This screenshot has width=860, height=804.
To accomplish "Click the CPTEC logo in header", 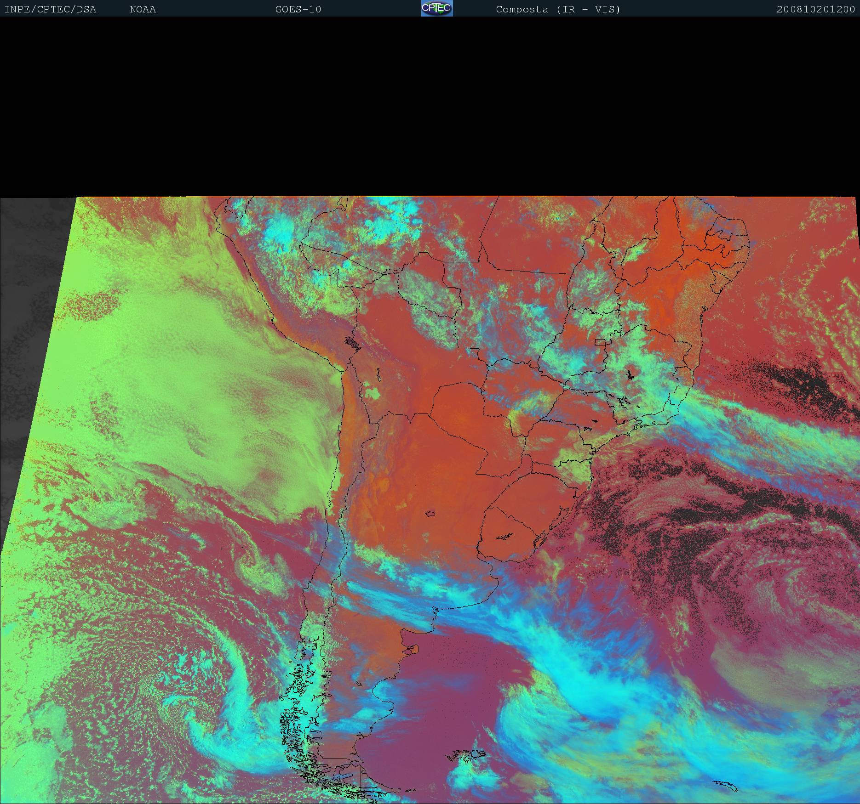I will (436, 8).
